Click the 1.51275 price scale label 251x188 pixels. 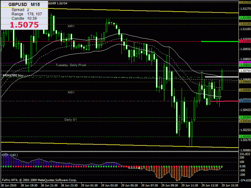coord(245,9)
